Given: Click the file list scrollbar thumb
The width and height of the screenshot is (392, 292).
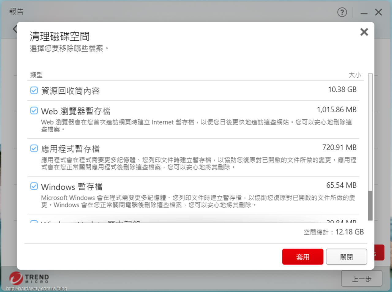Looking at the screenshot, I should coord(370,205).
